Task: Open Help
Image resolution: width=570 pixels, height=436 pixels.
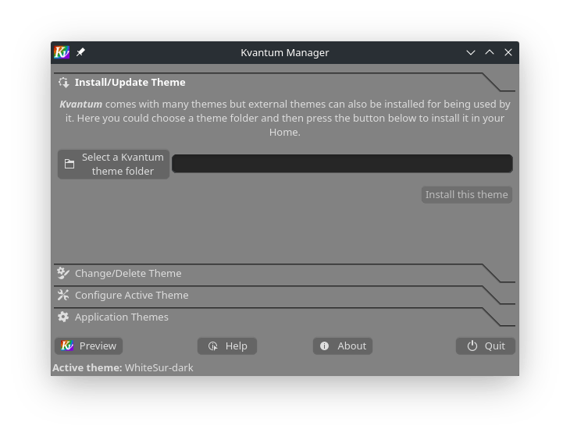Action: click(227, 346)
